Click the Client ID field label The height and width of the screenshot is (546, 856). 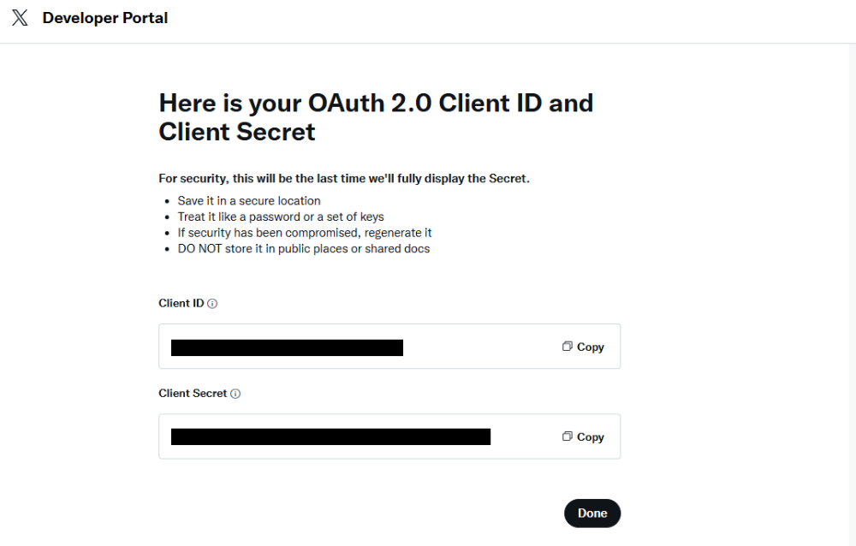181,303
